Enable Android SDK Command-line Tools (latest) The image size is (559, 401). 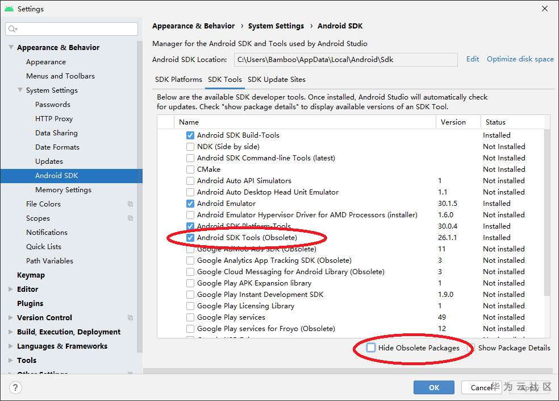pos(190,158)
